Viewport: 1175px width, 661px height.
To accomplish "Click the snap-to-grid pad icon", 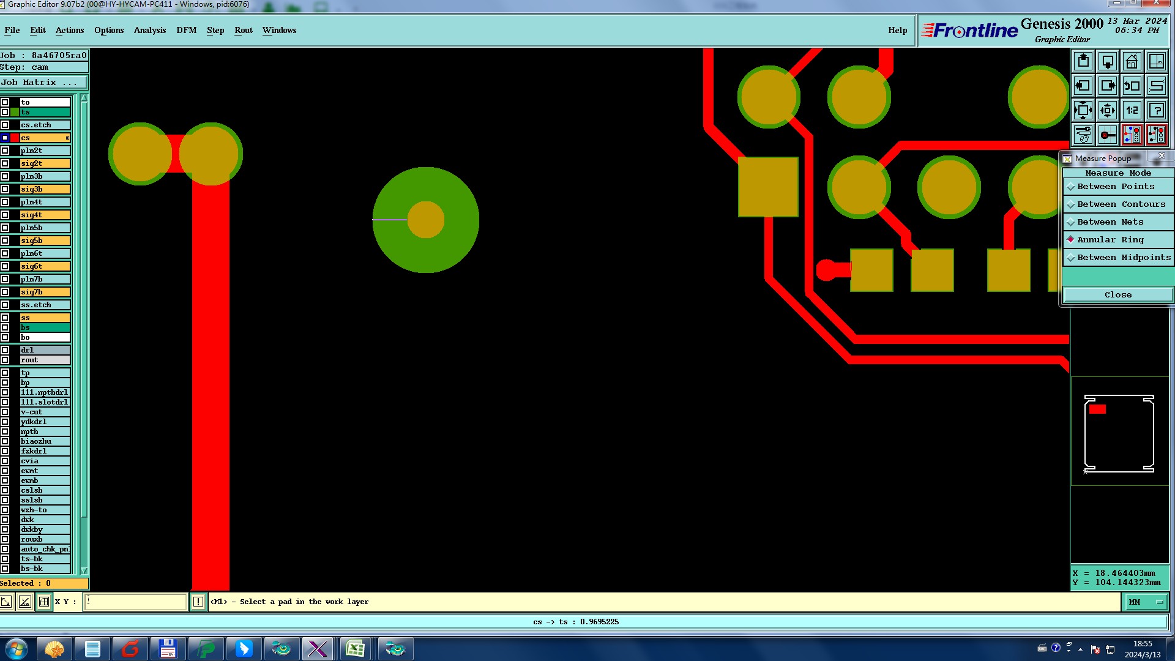I will click(1107, 135).
